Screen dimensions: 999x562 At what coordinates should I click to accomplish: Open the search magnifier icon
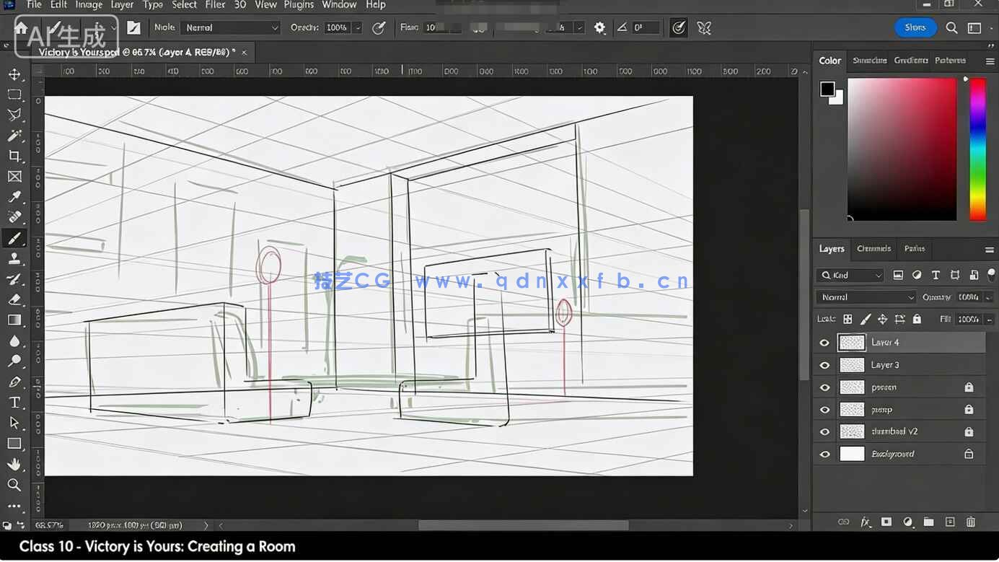951,28
